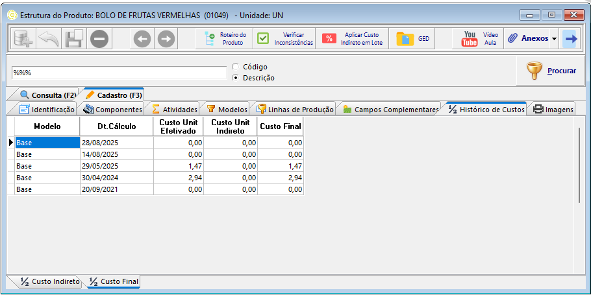Expand the Anexos dropdown arrow
The width and height of the screenshot is (591, 295).
tap(555, 39)
